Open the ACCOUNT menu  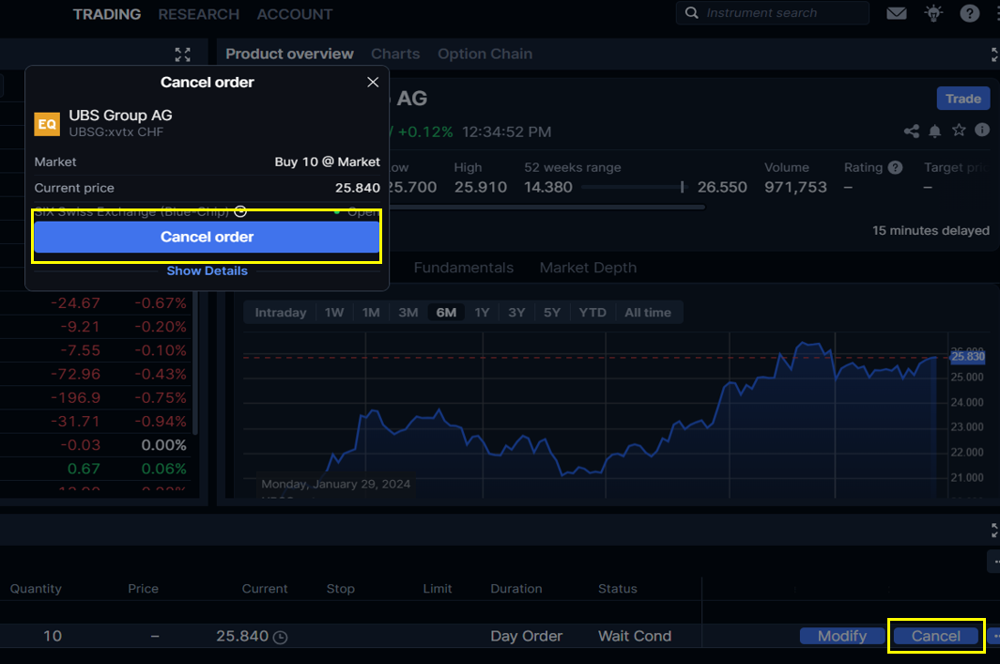click(295, 14)
